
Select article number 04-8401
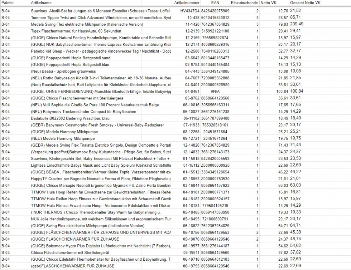pos(192,85)
